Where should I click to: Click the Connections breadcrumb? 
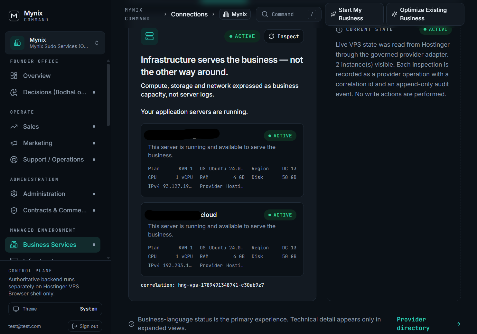(189, 14)
